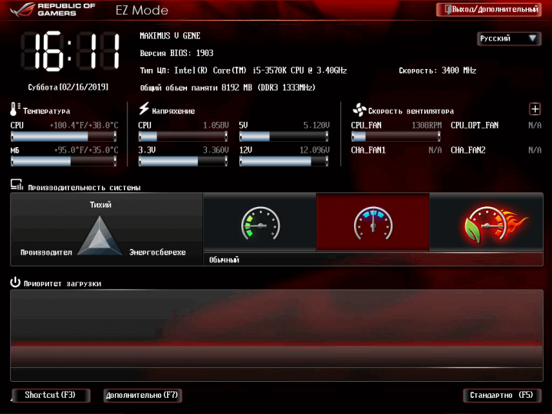Click the Republic of Gamers logo
Screen dimensions: 552x414
(x=53, y=9)
